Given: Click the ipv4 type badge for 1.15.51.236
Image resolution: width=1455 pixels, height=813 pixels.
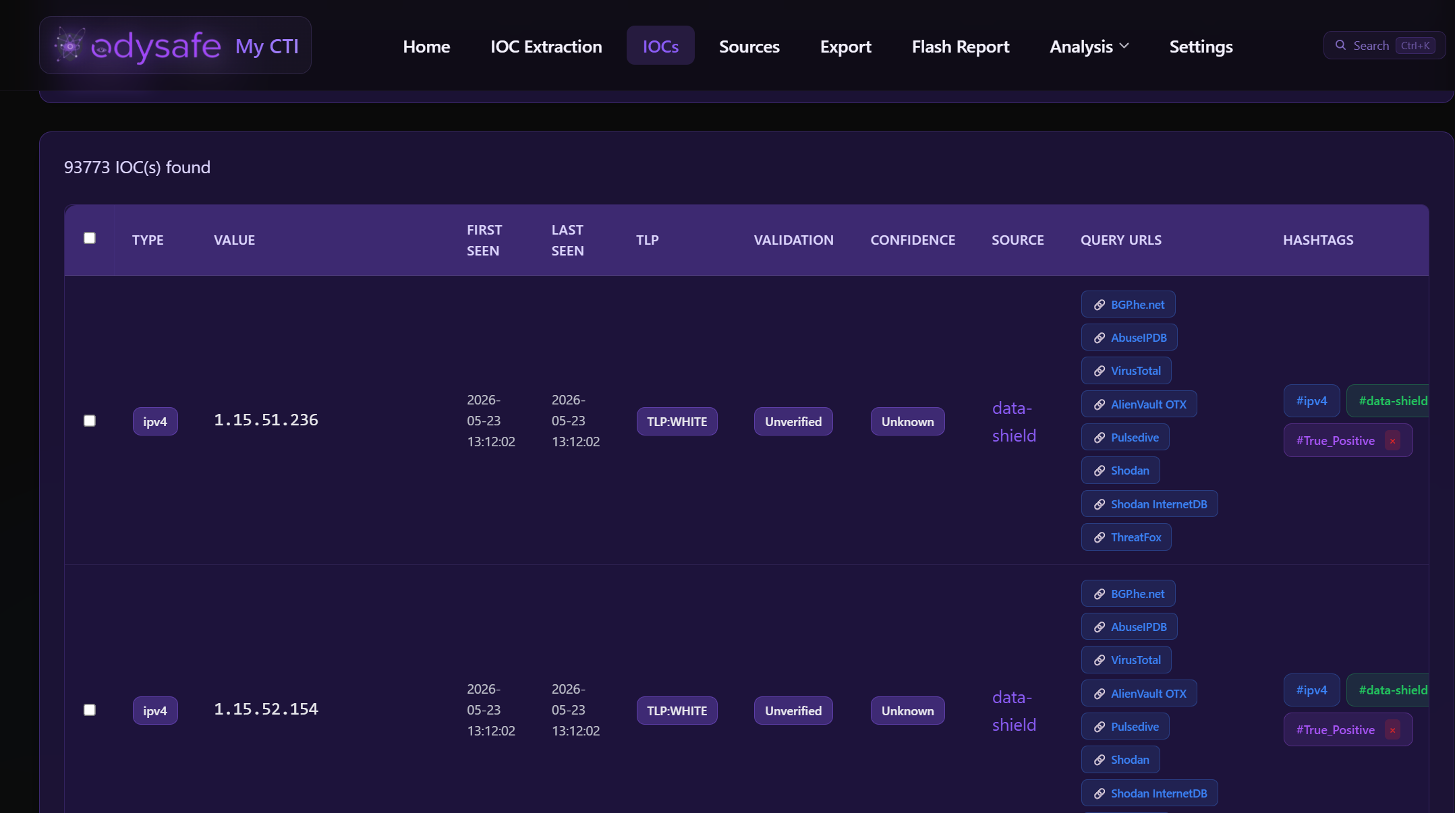Looking at the screenshot, I should coord(155,421).
